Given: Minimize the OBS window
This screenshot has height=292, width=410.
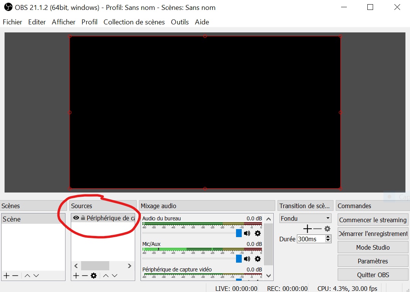Looking at the screenshot, I should pyautogui.click(x=344, y=7).
